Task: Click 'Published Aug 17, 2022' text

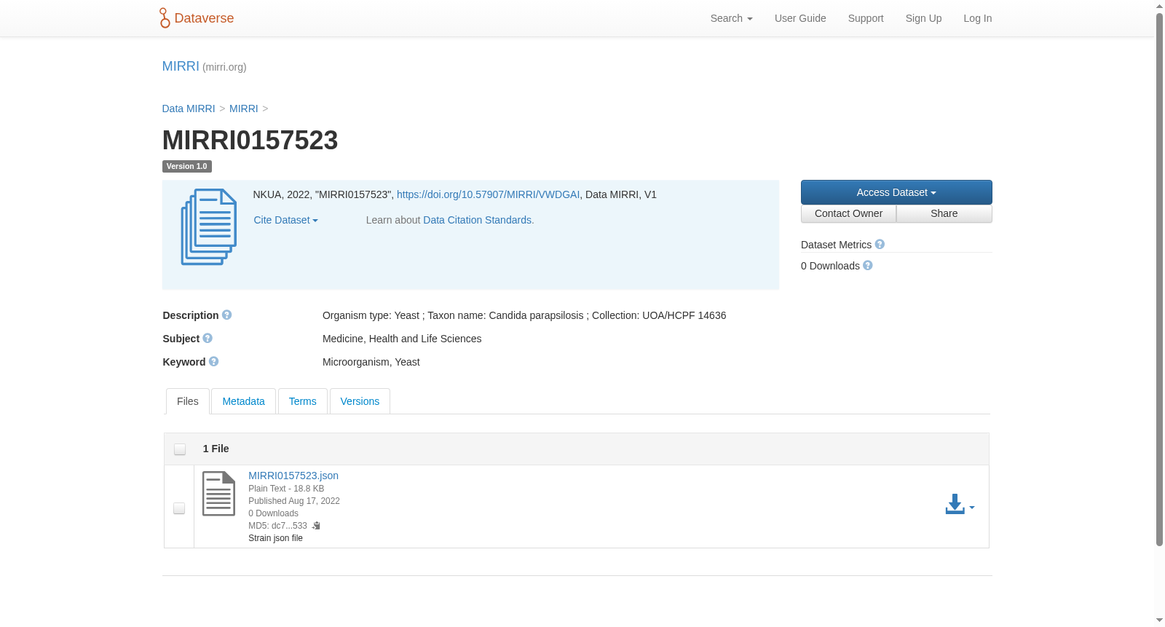Action: click(x=294, y=501)
